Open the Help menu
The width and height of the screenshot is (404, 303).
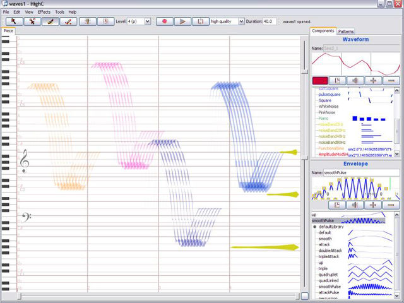click(x=73, y=12)
